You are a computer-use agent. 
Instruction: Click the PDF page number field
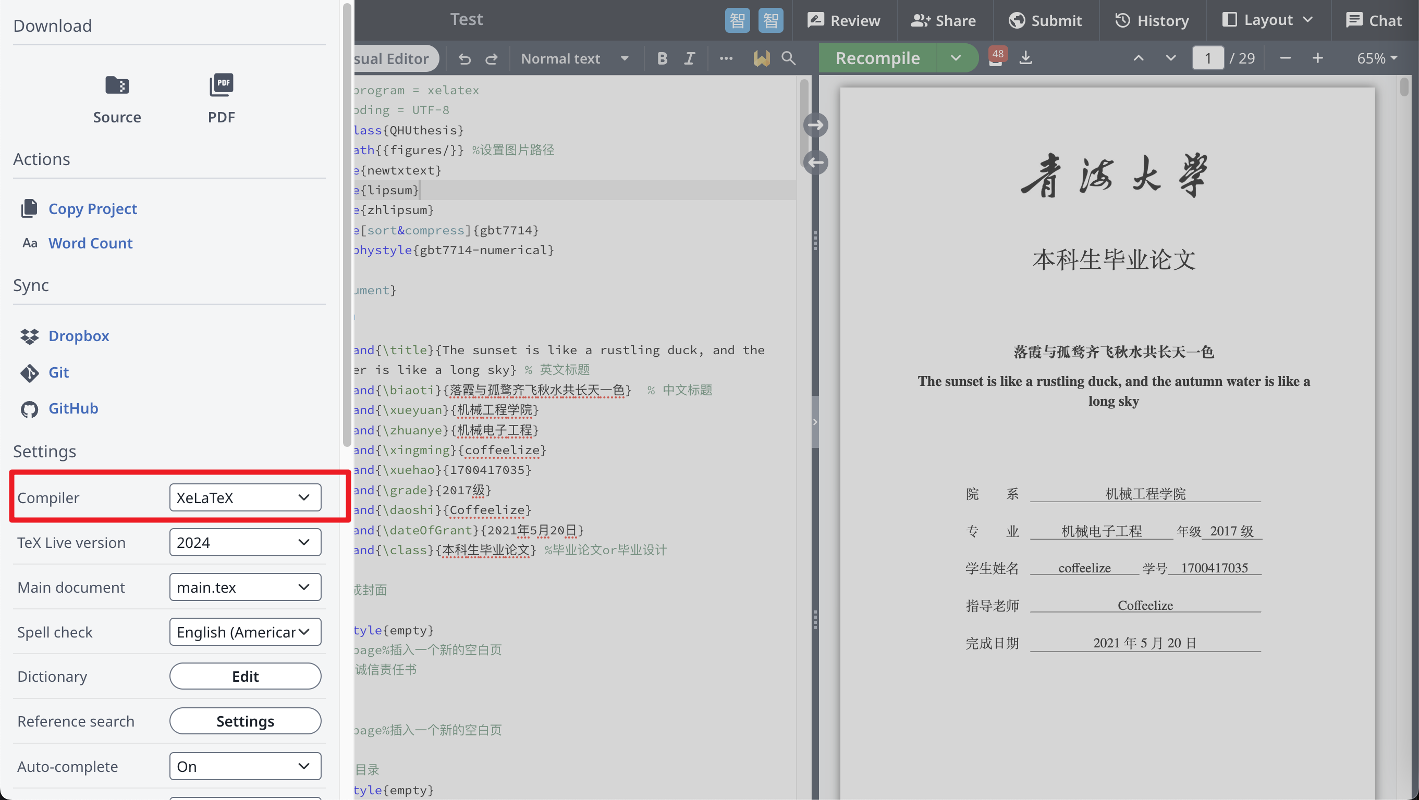[1207, 58]
